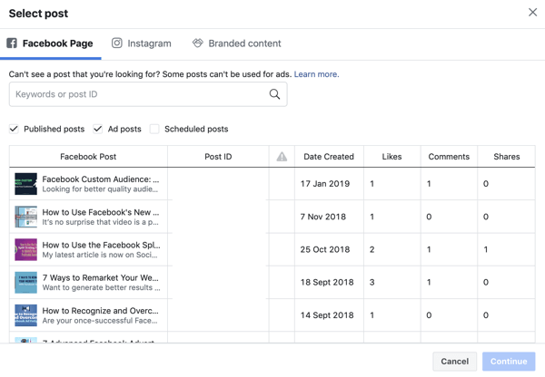Click the description Are your once-successful Face...

click(100, 321)
